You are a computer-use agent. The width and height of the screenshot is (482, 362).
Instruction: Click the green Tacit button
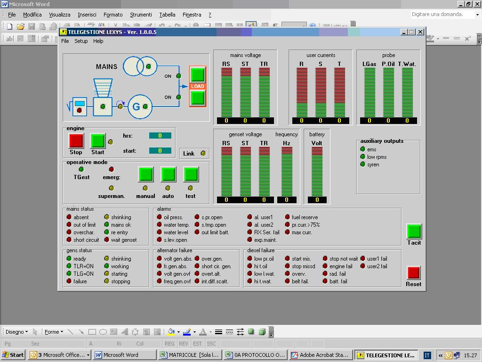coord(414,231)
